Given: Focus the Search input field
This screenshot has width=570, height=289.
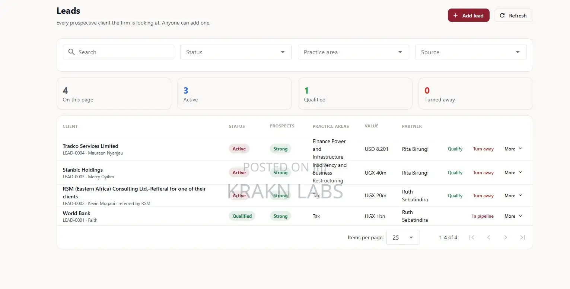Looking at the screenshot, I should [x=118, y=52].
